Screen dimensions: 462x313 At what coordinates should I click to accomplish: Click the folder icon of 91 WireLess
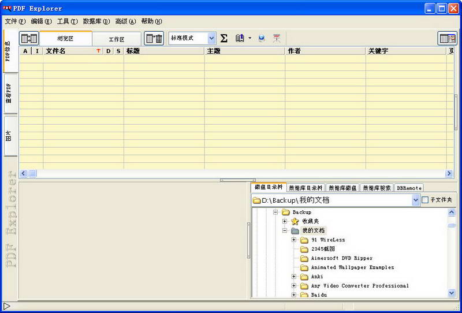click(304, 240)
